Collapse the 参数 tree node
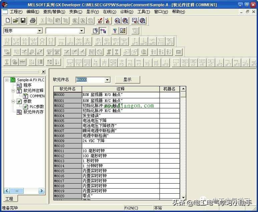This screenshot has width=258, height=212. point(13,101)
